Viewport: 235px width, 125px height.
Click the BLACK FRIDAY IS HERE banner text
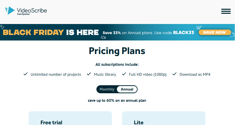tap(51, 32)
